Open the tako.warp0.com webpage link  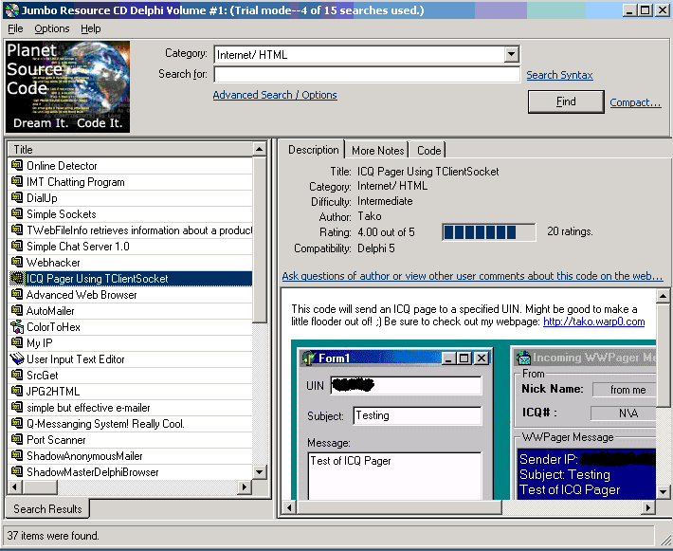point(594,321)
